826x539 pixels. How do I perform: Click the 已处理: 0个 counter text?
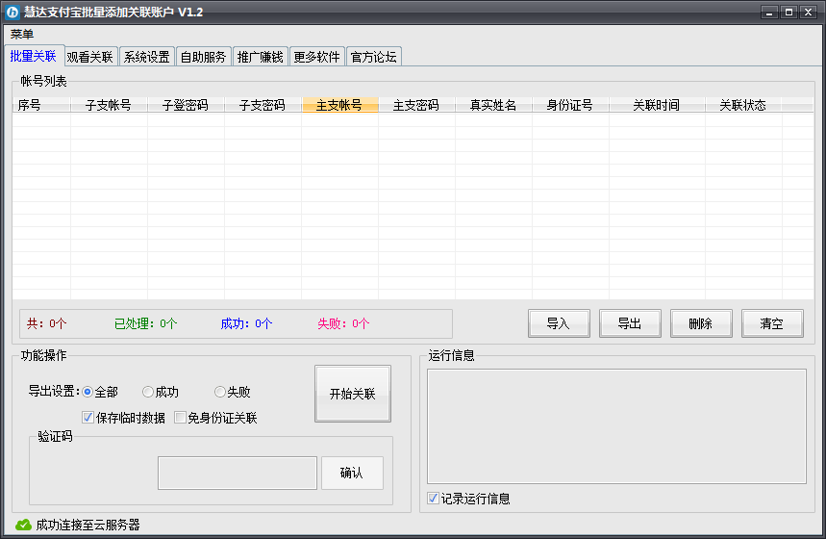146,323
